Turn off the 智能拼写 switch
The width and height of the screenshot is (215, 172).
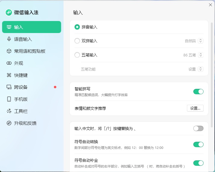pyautogui.click(x=198, y=92)
